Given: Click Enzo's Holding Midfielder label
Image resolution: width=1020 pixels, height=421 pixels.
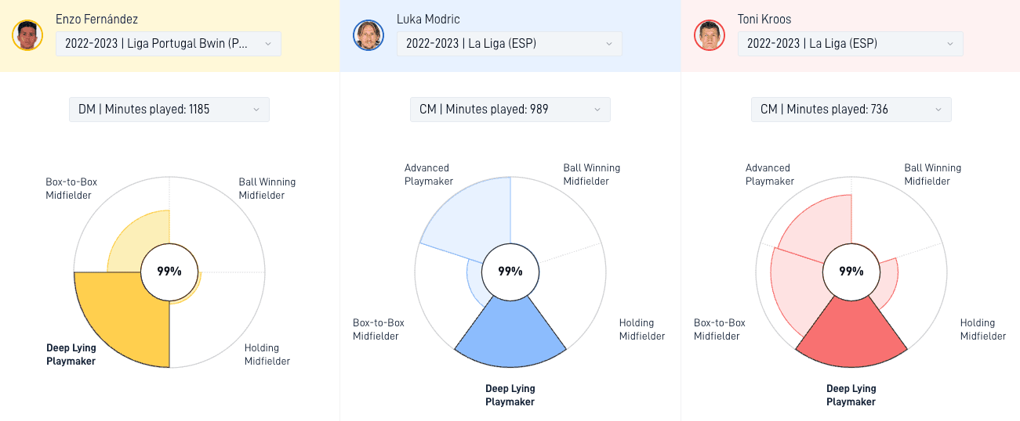Looking at the screenshot, I should (267, 354).
